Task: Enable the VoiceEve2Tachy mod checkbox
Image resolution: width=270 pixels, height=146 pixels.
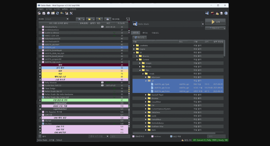Action: (x=43, y=27)
